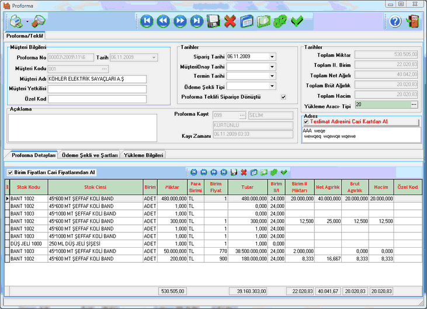Click the Hacim column header

pos(381,187)
